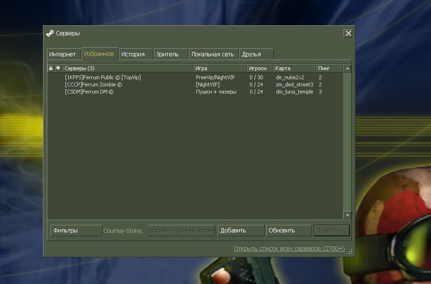Open the full server list link
Screen dimensions: 431x284
pos(289,249)
